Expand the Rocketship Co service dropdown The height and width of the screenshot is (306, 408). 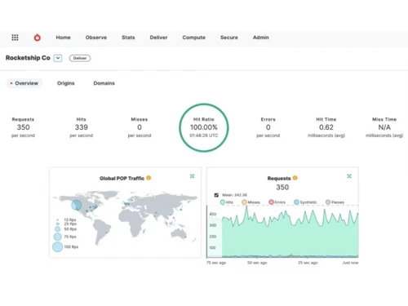(x=58, y=58)
